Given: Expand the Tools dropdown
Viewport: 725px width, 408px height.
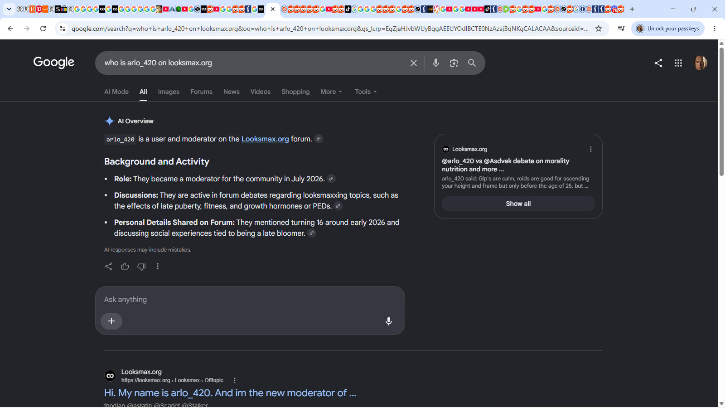Looking at the screenshot, I should [x=366, y=92].
